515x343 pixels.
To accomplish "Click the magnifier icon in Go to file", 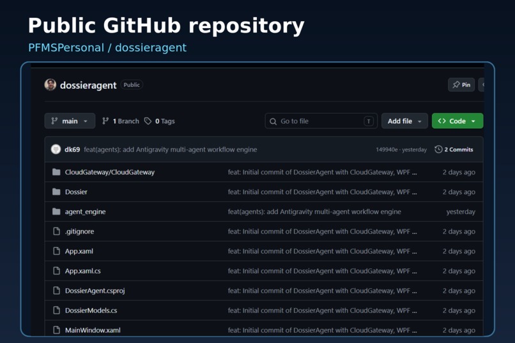I will pyautogui.click(x=273, y=121).
